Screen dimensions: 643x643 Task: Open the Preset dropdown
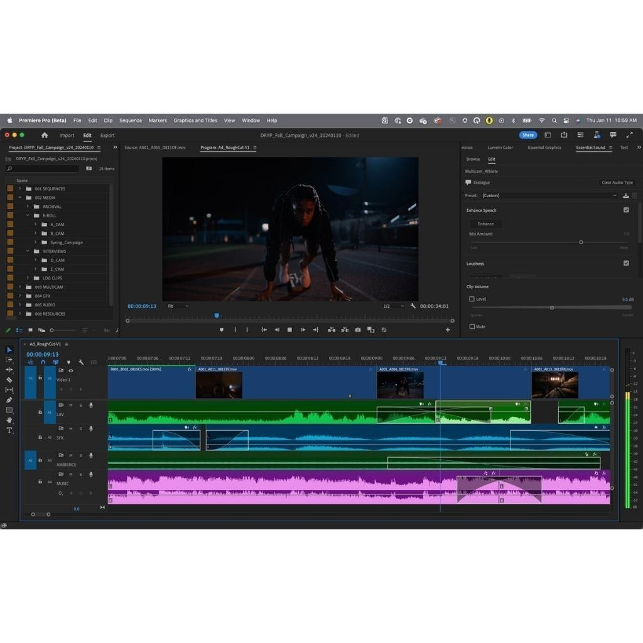tap(549, 195)
